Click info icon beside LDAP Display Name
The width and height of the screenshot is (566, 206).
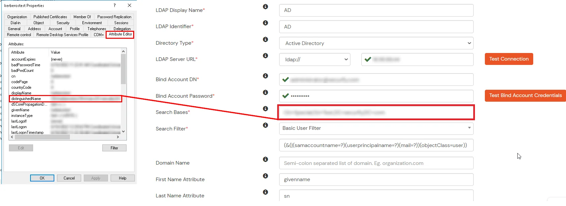pos(265,7)
